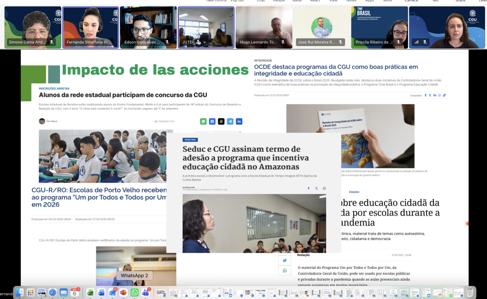Select Jose Rui Moreira's avatar tile
The width and height of the screenshot is (487, 299).
321,27
